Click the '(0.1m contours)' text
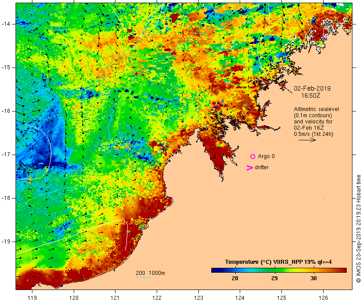The width and height of the screenshot is (364, 302). [313, 115]
